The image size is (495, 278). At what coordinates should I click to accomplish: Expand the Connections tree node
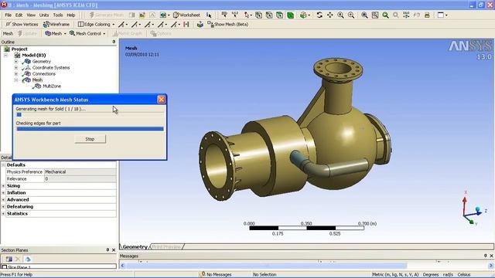tap(15, 74)
